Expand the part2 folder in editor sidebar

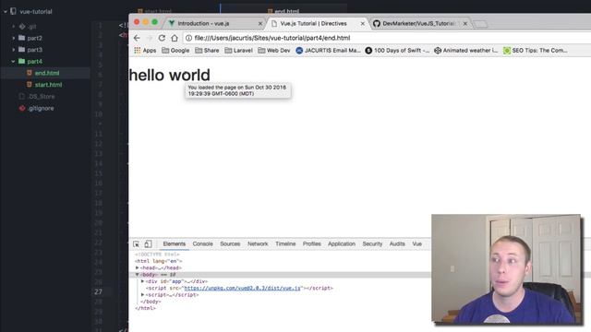[x=14, y=38]
